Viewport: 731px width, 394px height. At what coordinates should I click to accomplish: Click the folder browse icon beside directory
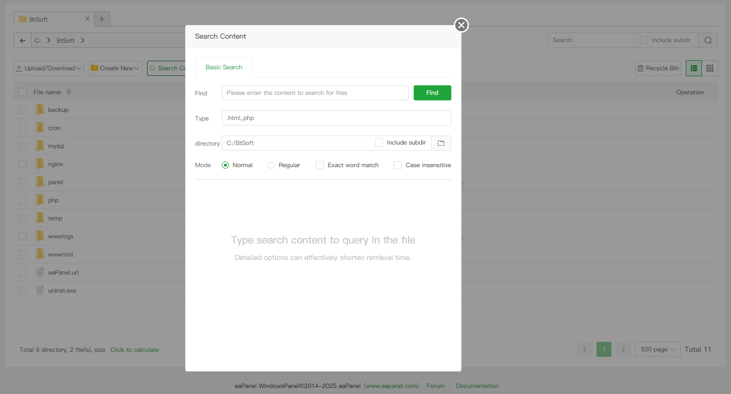(x=441, y=143)
